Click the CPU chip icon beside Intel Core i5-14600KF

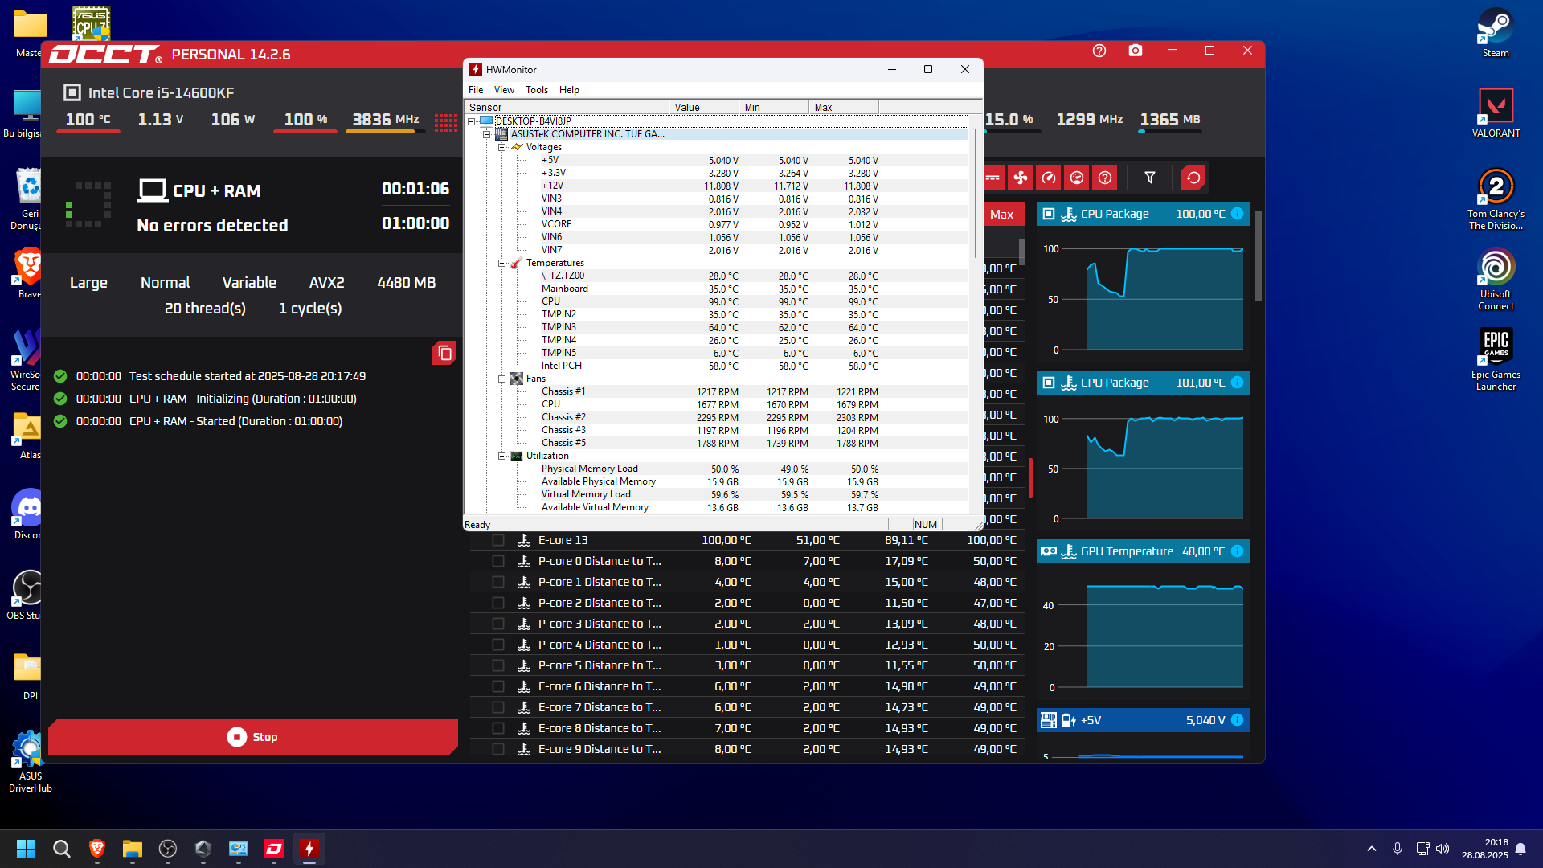click(x=72, y=92)
